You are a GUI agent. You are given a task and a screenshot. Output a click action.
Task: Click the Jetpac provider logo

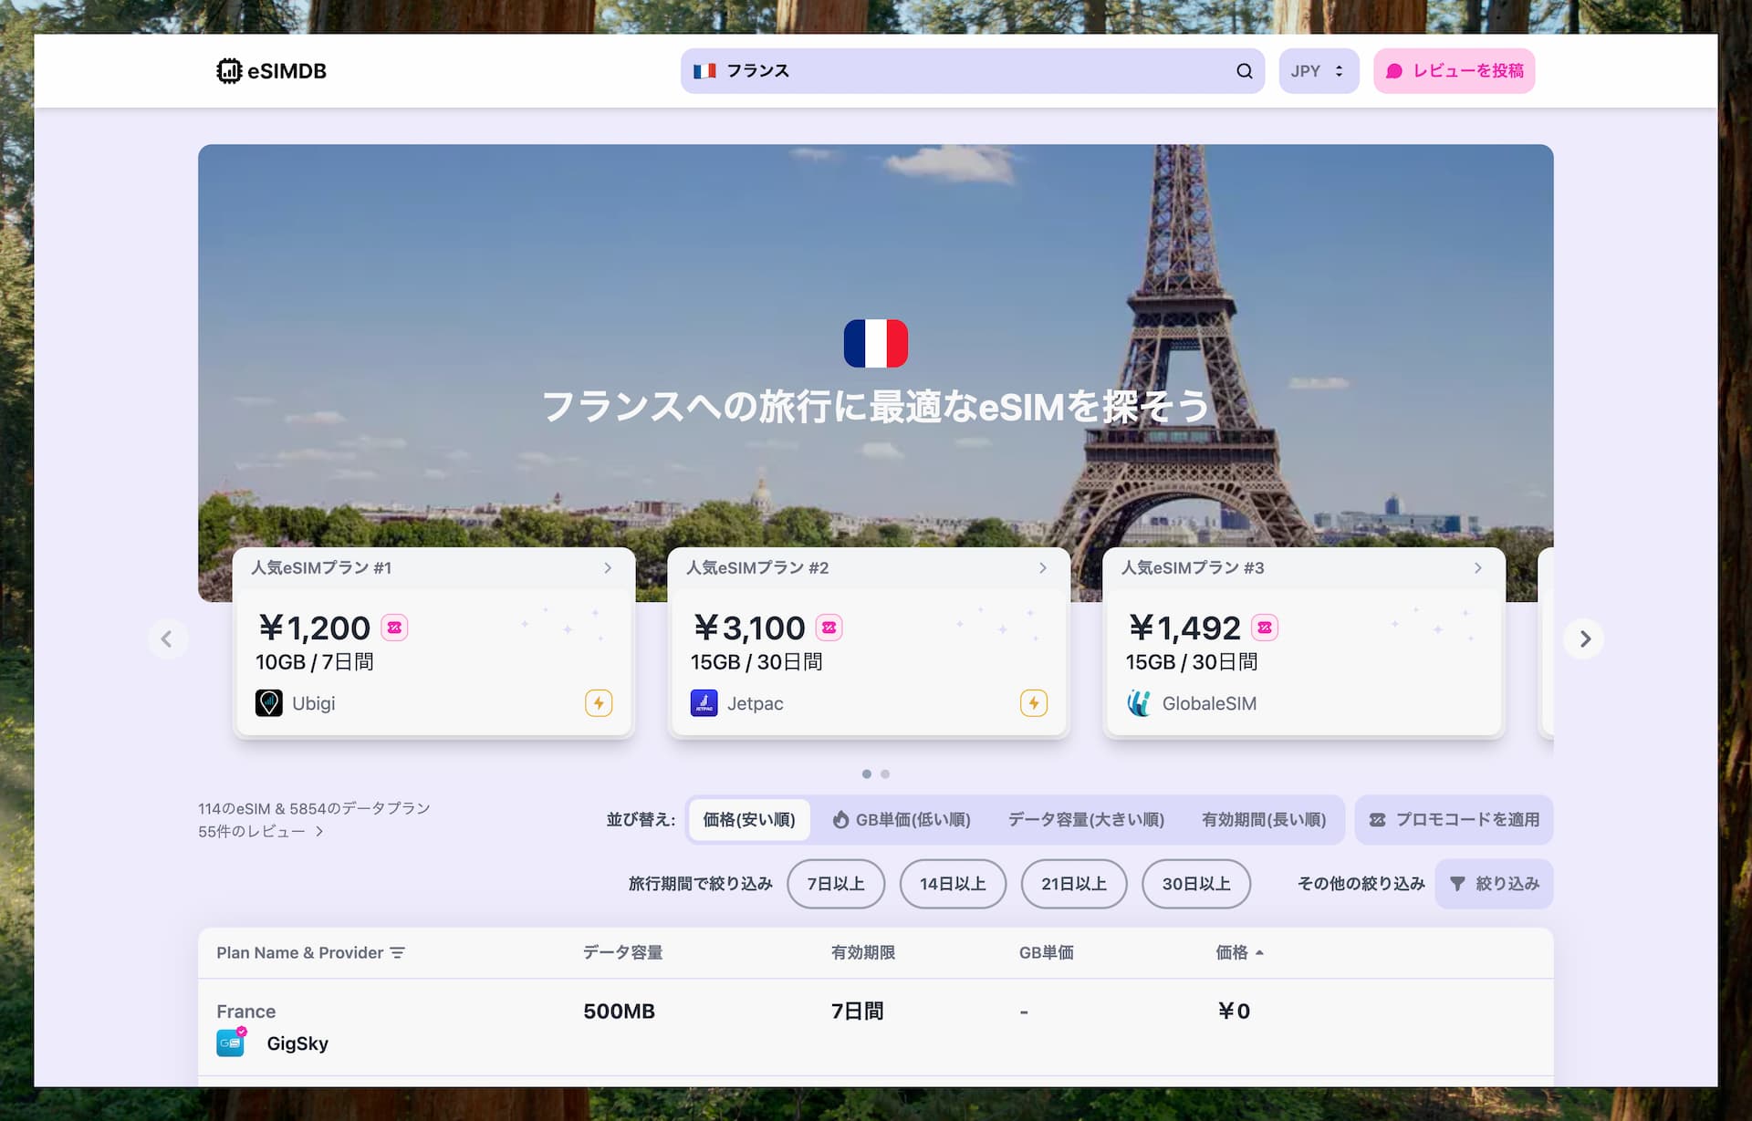coord(704,703)
